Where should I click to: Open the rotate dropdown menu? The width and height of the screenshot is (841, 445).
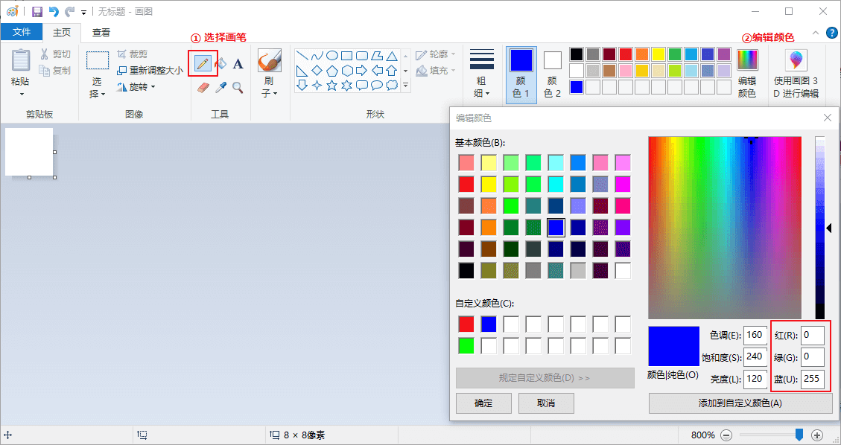137,87
